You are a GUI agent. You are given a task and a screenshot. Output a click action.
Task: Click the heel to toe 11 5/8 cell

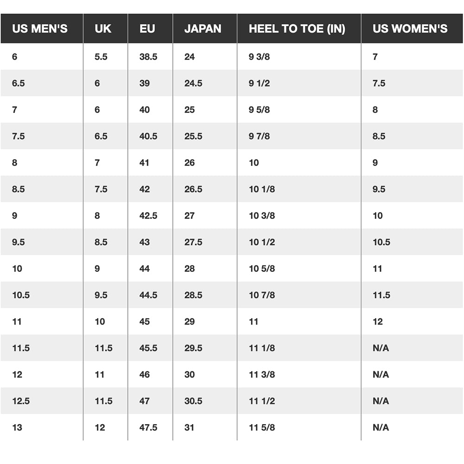pos(262,427)
